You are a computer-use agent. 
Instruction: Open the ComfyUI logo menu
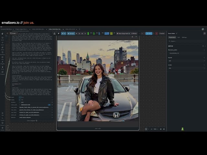coord(2,34)
